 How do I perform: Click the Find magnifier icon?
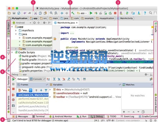tap(51, 13)
